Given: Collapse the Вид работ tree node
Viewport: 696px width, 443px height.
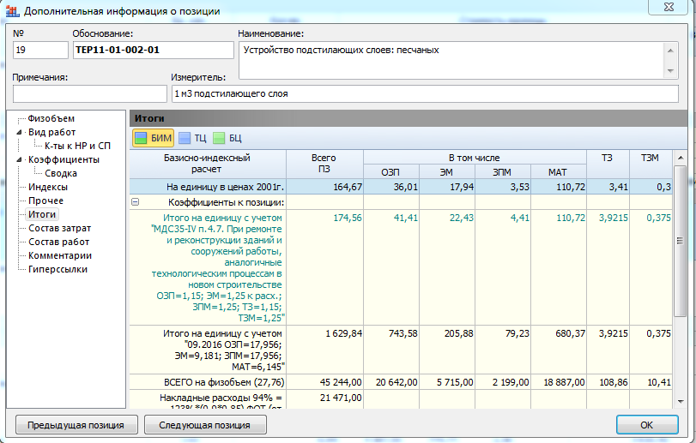Looking at the screenshot, I should click(19, 133).
